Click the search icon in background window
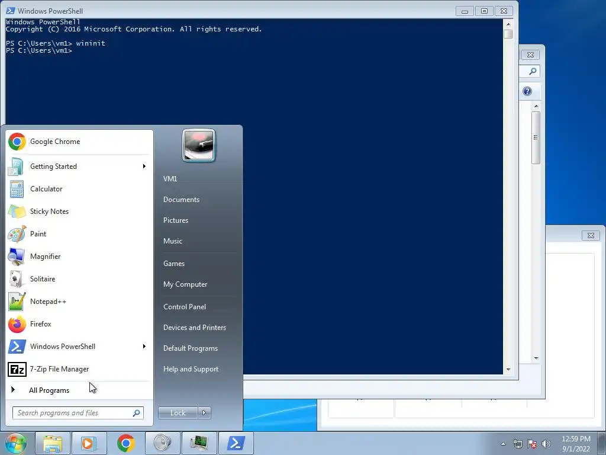 coord(533,71)
